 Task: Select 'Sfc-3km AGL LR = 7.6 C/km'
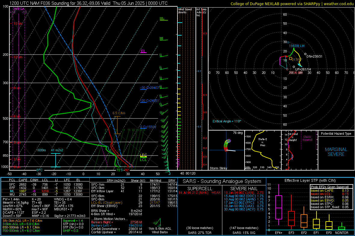(x=23, y=221)
